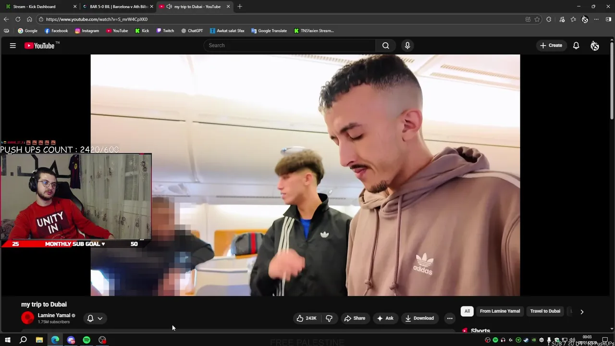Select the From Lamine Yamal chip
The width and height of the screenshot is (615, 346).
(x=500, y=311)
